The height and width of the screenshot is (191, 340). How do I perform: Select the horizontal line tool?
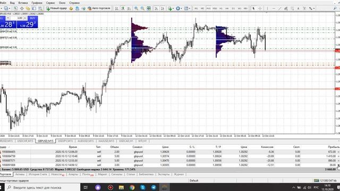274,8
